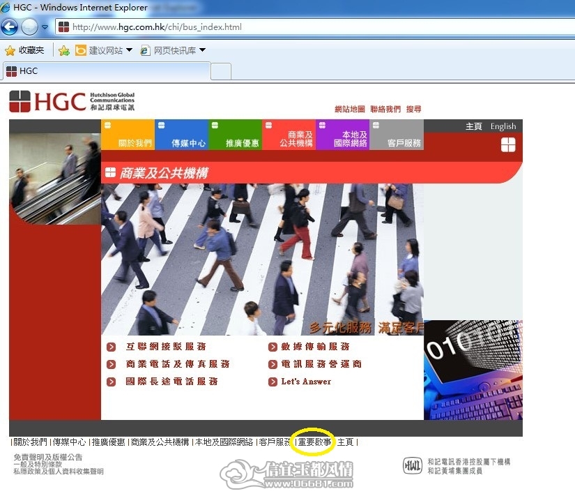Select the HGC browser tab
The image size is (575, 496).
[x=107, y=71]
